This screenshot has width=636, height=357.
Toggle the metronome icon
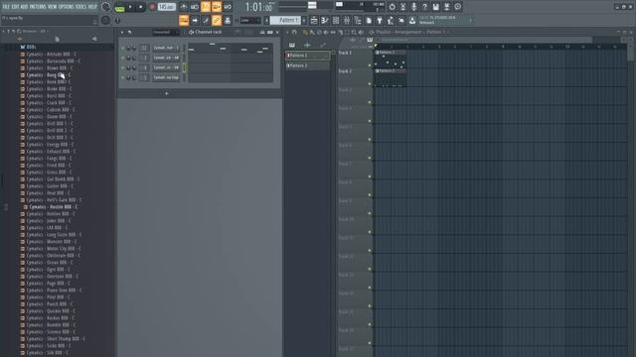click(x=184, y=7)
